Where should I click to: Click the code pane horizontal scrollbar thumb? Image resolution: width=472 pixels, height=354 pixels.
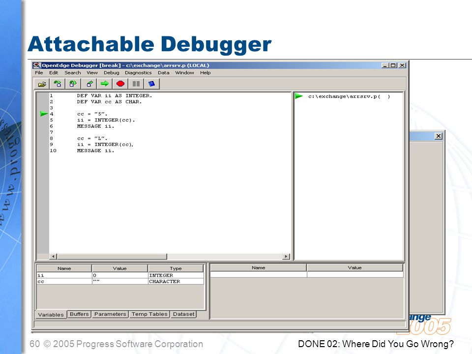[x=112, y=257]
